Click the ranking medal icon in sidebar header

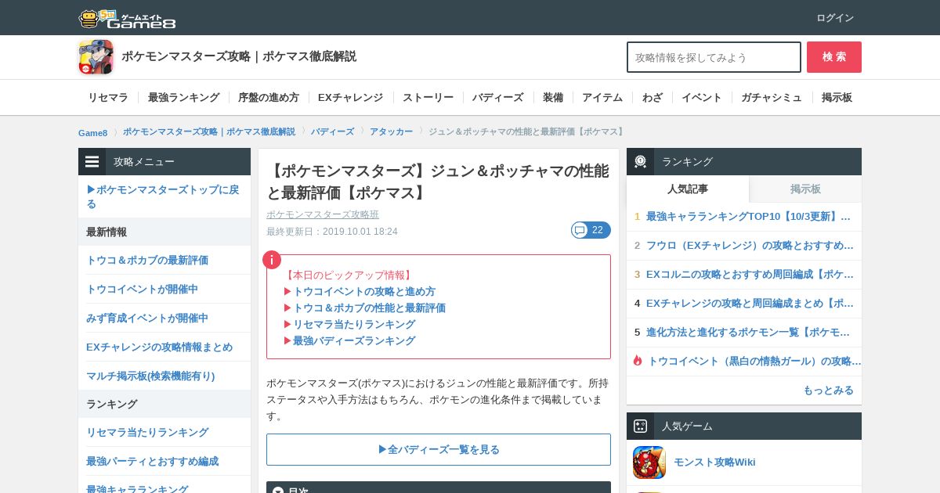click(640, 161)
